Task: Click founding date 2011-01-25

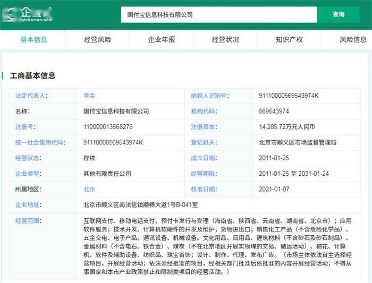Action: [x=274, y=158]
